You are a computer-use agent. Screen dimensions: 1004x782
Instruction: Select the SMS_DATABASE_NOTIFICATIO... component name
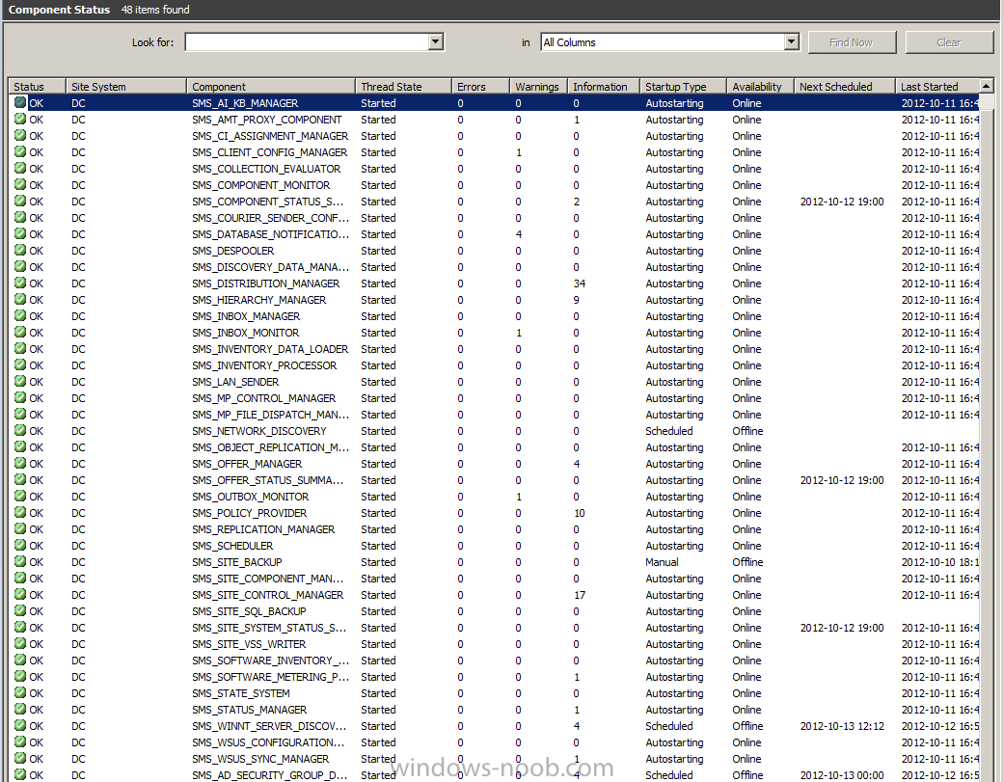click(270, 234)
